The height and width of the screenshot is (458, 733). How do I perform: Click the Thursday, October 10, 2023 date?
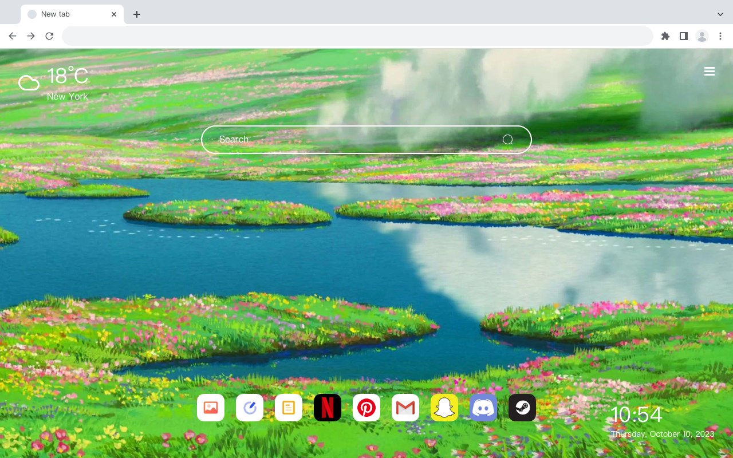[663, 434]
